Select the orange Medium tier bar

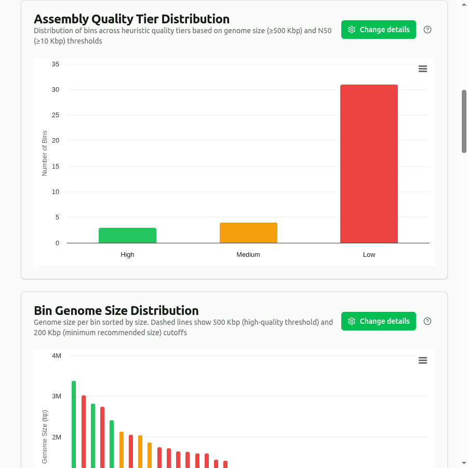click(x=248, y=232)
